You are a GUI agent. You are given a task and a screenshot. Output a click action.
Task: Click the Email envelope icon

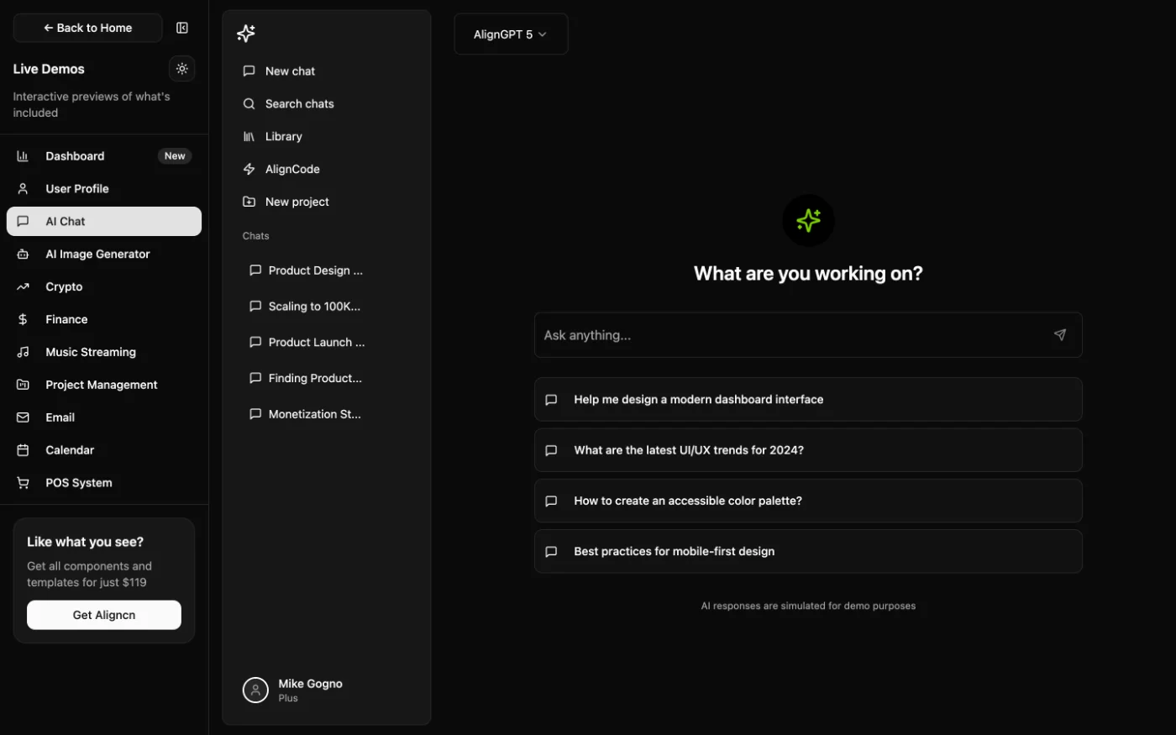coord(23,417)
